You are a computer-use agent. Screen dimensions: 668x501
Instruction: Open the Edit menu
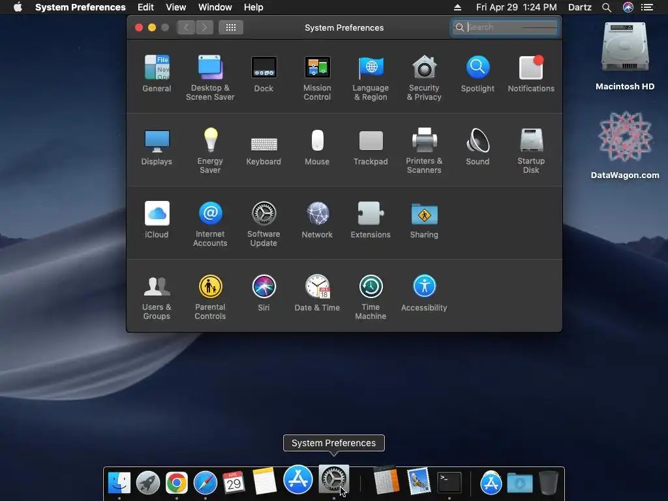pos(145,7)
